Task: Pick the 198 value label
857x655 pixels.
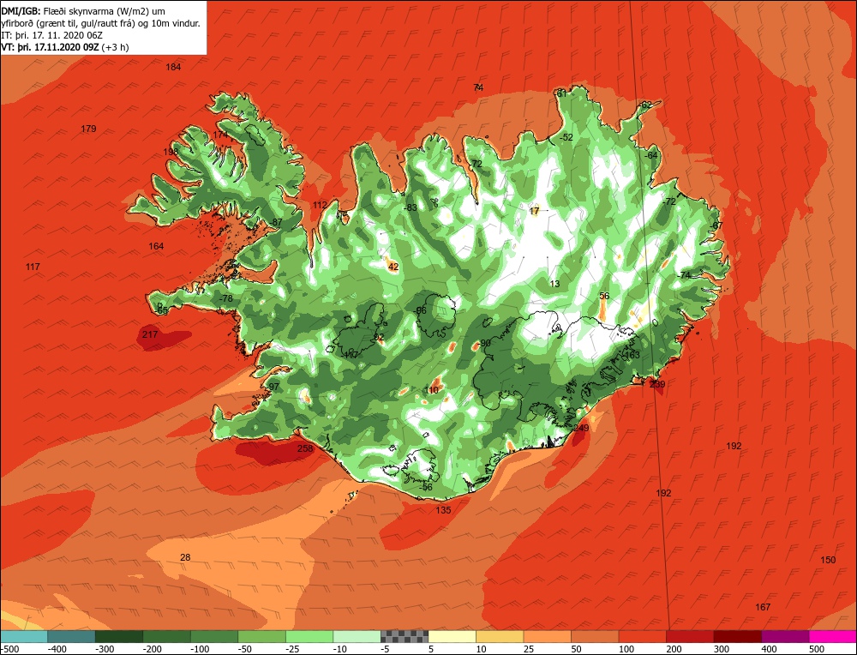Action: pos(171,152)
